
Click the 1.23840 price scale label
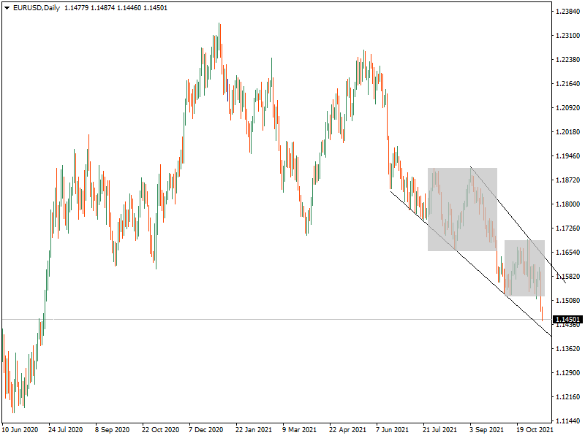point(568,12)
